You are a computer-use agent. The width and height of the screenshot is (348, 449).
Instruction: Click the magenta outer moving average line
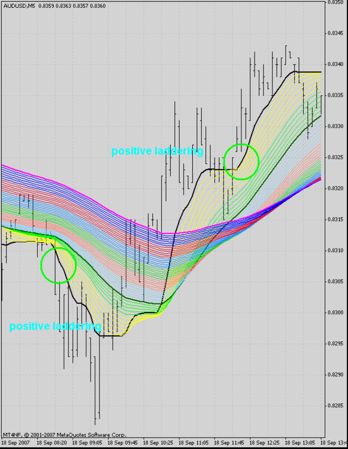point(86,196)
